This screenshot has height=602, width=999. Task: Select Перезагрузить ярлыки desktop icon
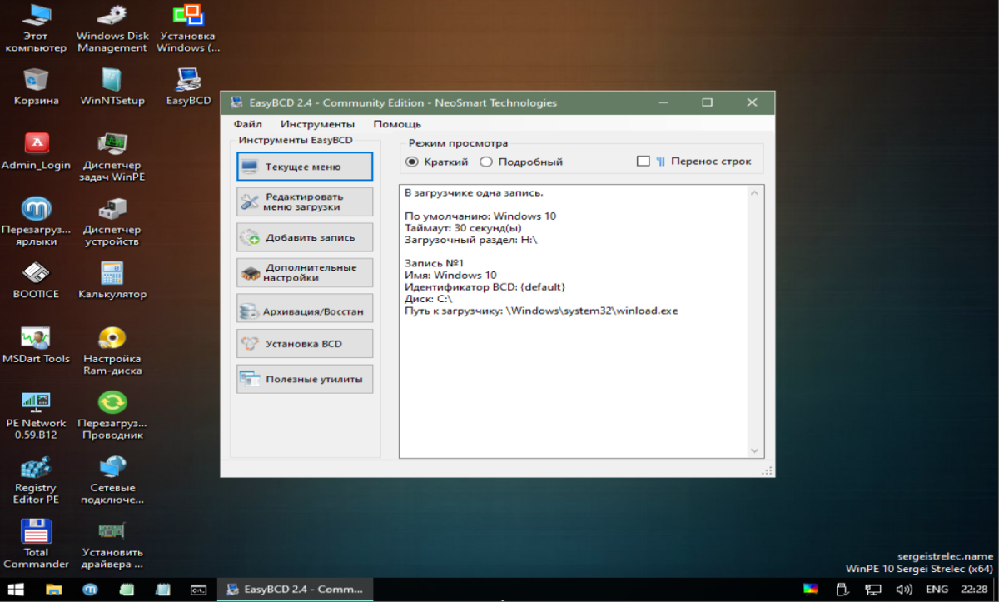[36, 221]
